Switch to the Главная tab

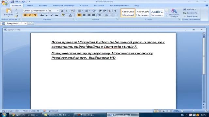(17, 6)
